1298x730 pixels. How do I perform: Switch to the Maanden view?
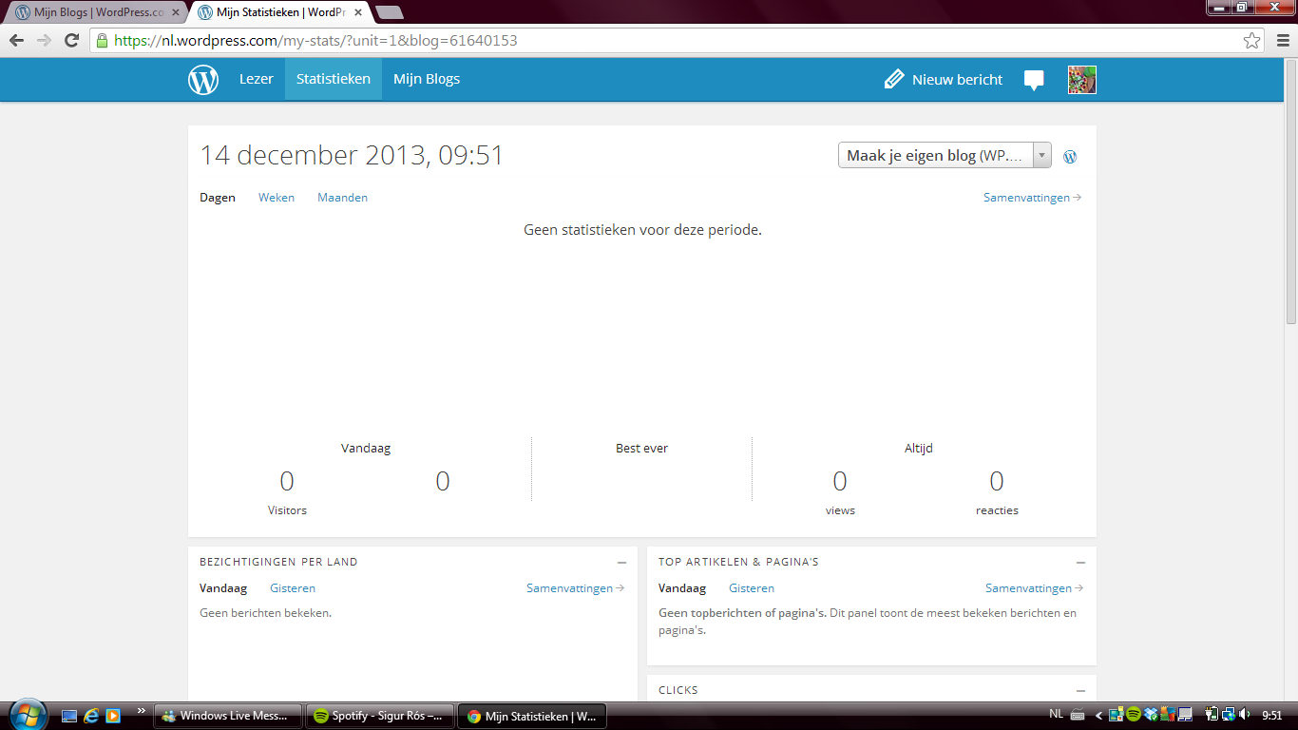[342, 198]
